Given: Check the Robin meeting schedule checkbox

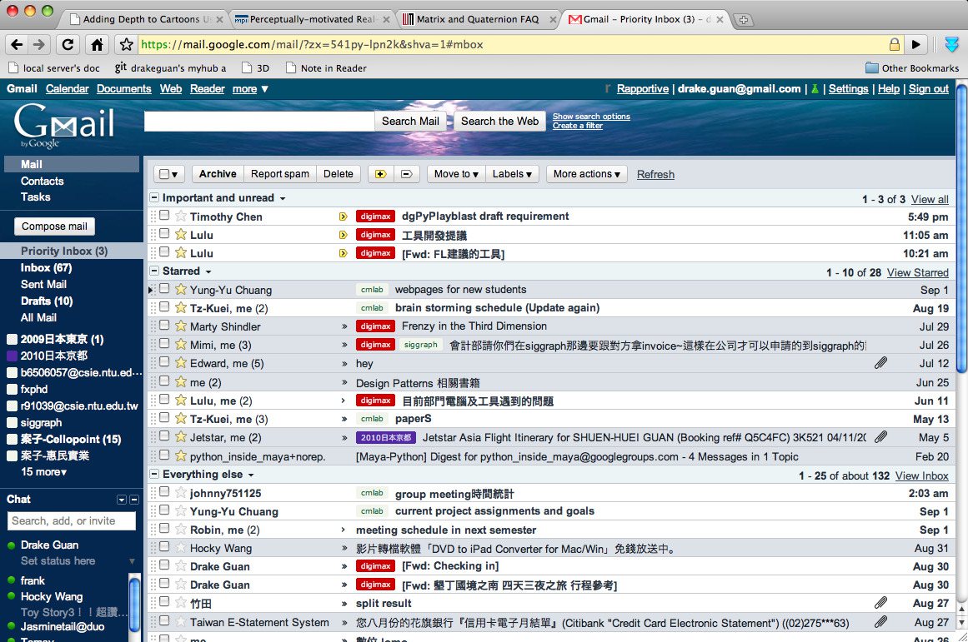Looking at the screenshot, I should pyautogui.click(x=164, y=529).
